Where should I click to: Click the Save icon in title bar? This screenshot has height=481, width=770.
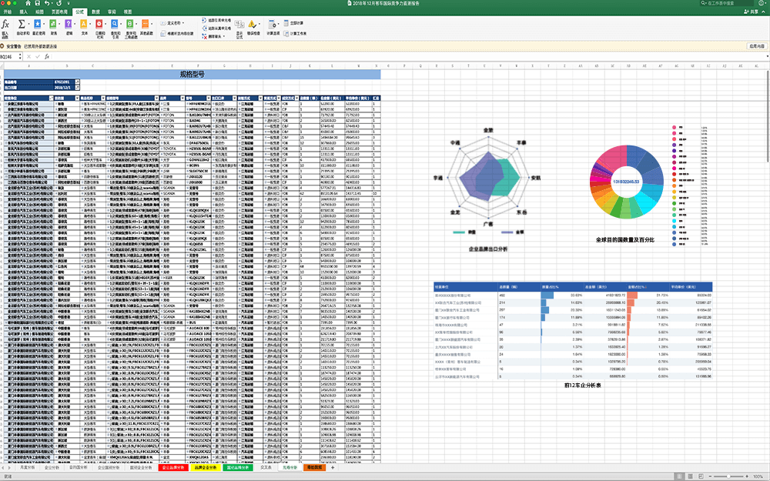pos(38,4)
